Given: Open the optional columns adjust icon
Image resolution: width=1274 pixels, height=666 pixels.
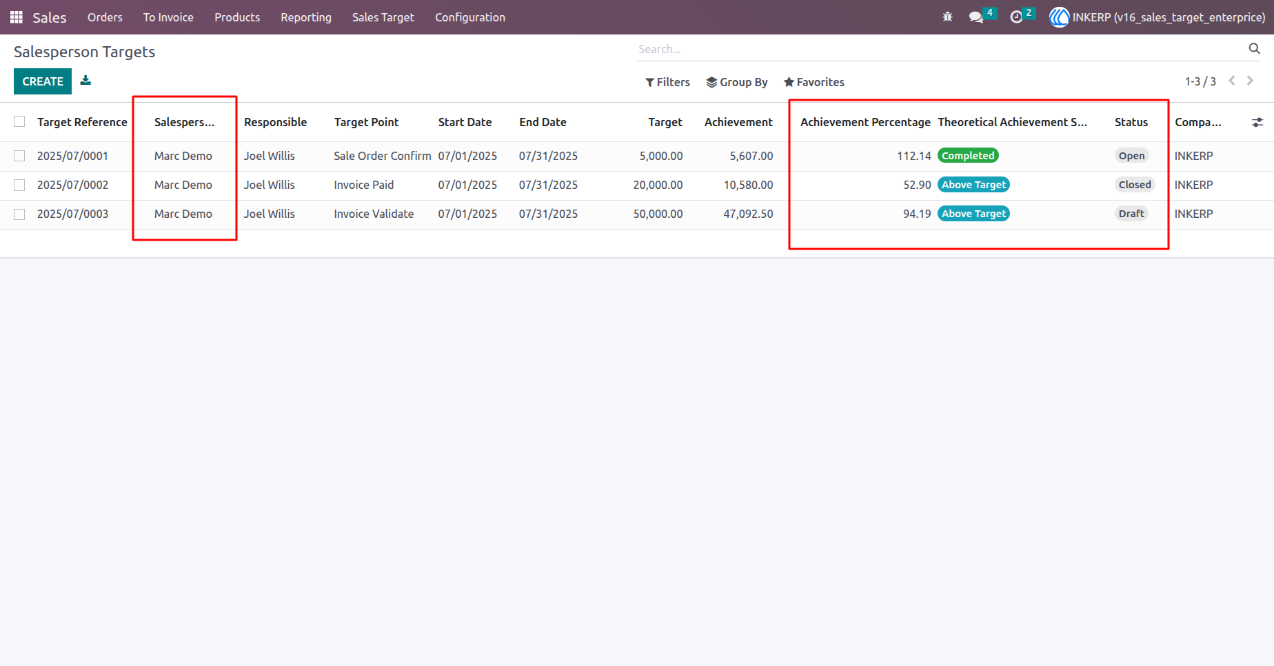Looking at the screenshot, I should point(1257,122).
